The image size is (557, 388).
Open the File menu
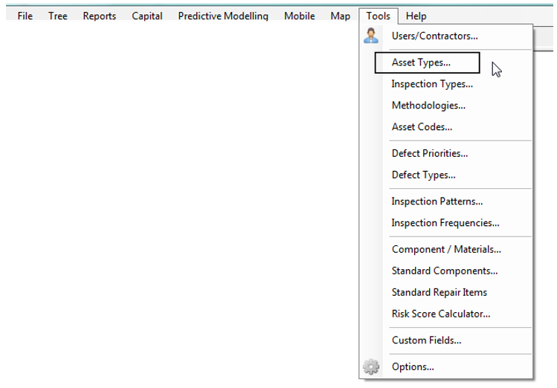(x=25, y=16)
